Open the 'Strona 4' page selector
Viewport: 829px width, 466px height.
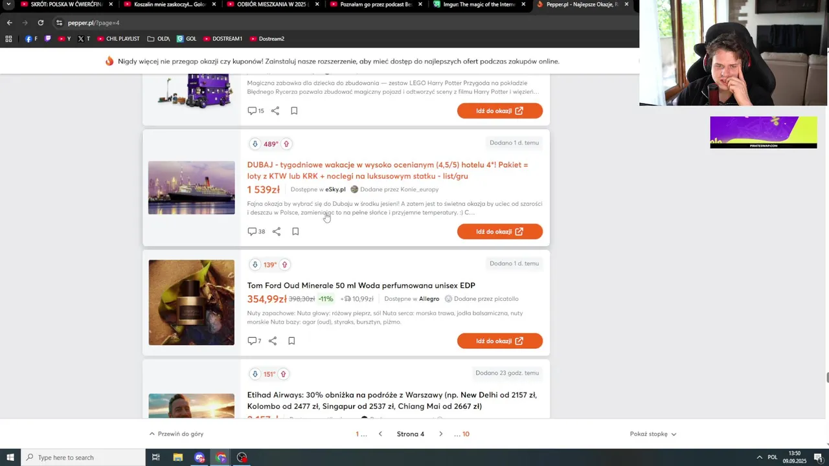click(411, 434)
